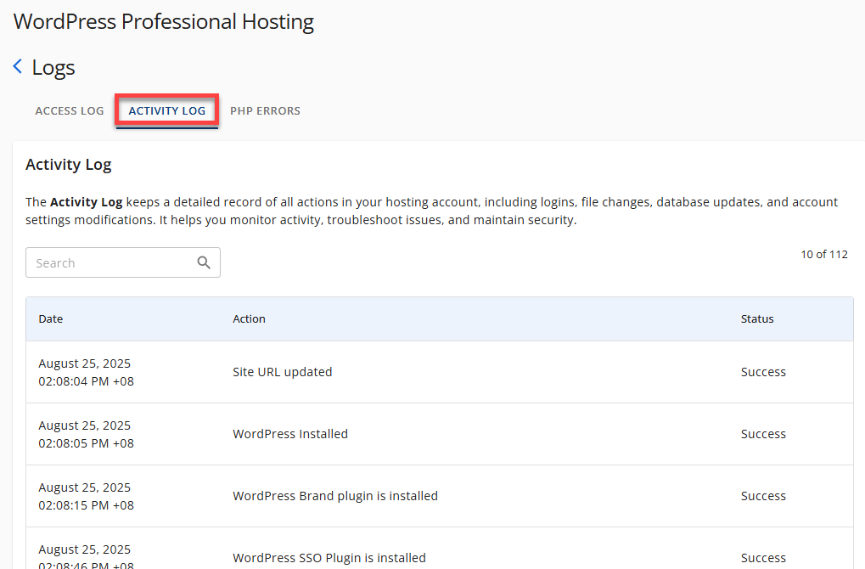
Task: Click 'WordPress SSO Plugin is installed' entry
Action: pos(329,558)
